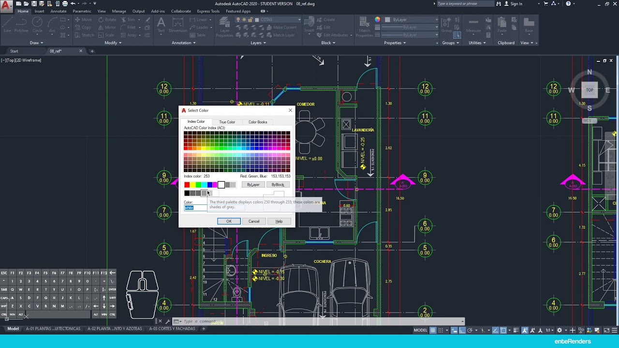Click Cancel in Select Color dialog
Image resolution: width=619 pixels, height=348 pixels.
tap(254, 221)
